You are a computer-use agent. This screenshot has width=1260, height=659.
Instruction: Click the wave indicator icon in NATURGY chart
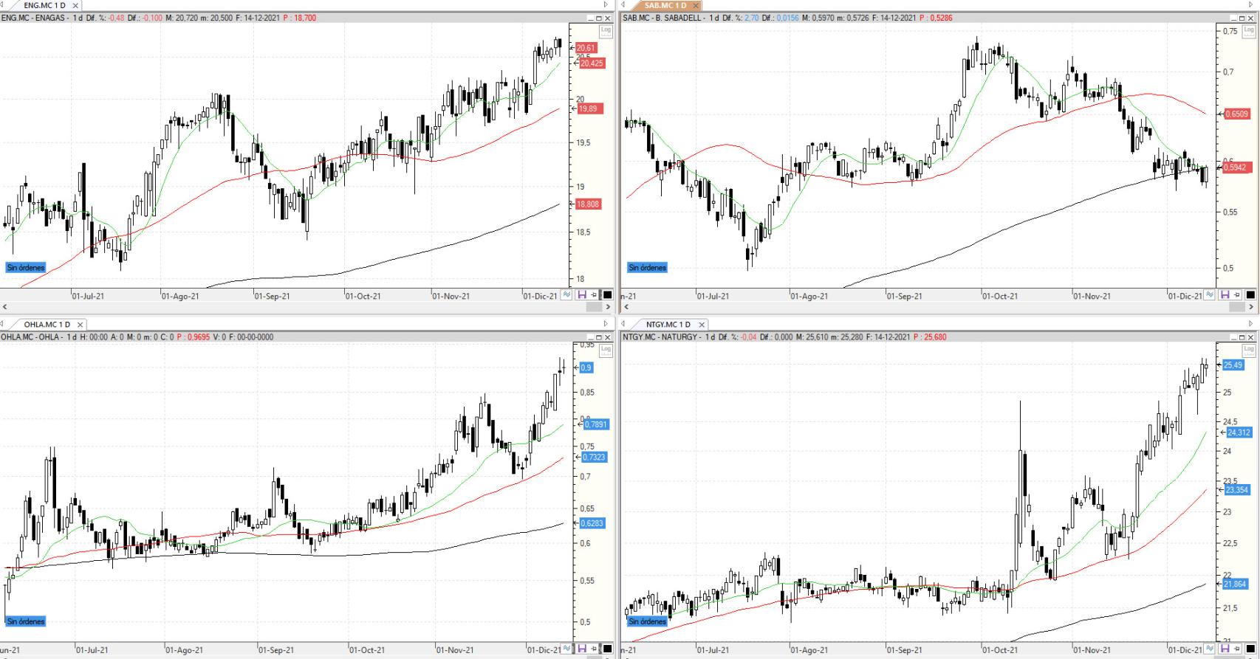click(x=1209, y=649)
